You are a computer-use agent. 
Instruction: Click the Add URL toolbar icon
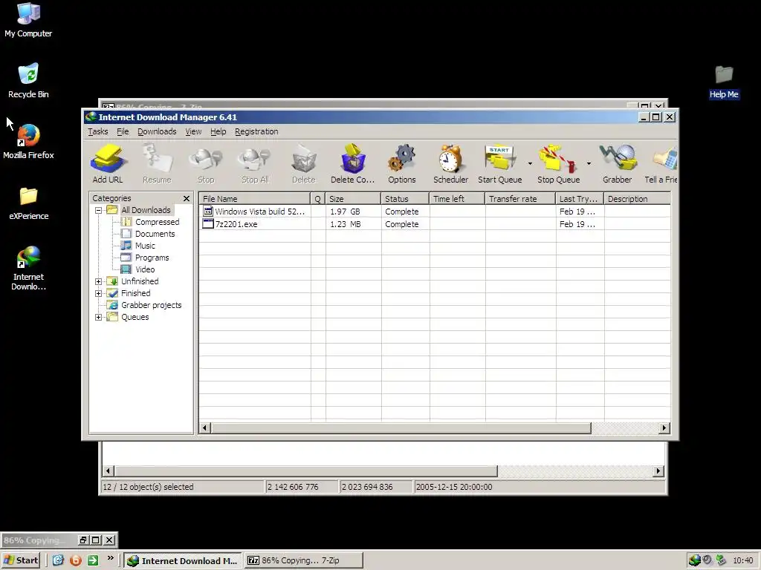(108, 163)
